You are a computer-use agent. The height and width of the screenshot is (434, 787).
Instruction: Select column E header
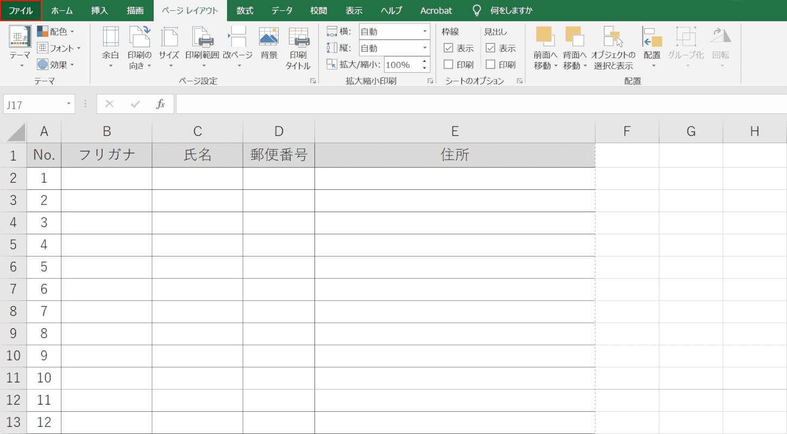455,131
